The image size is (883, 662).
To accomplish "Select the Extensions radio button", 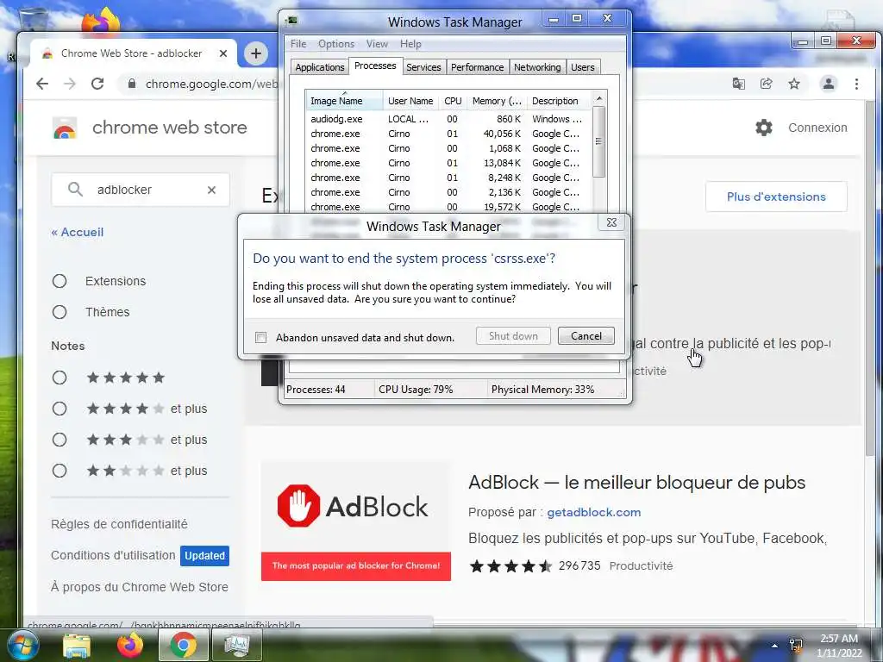I will click(59, 282).
